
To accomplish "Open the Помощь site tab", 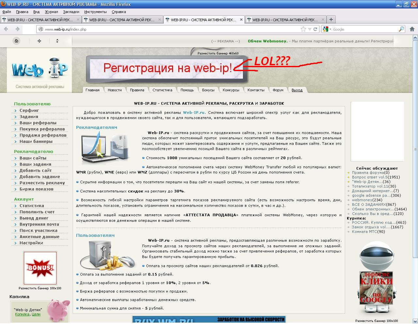I will point(187,90).
